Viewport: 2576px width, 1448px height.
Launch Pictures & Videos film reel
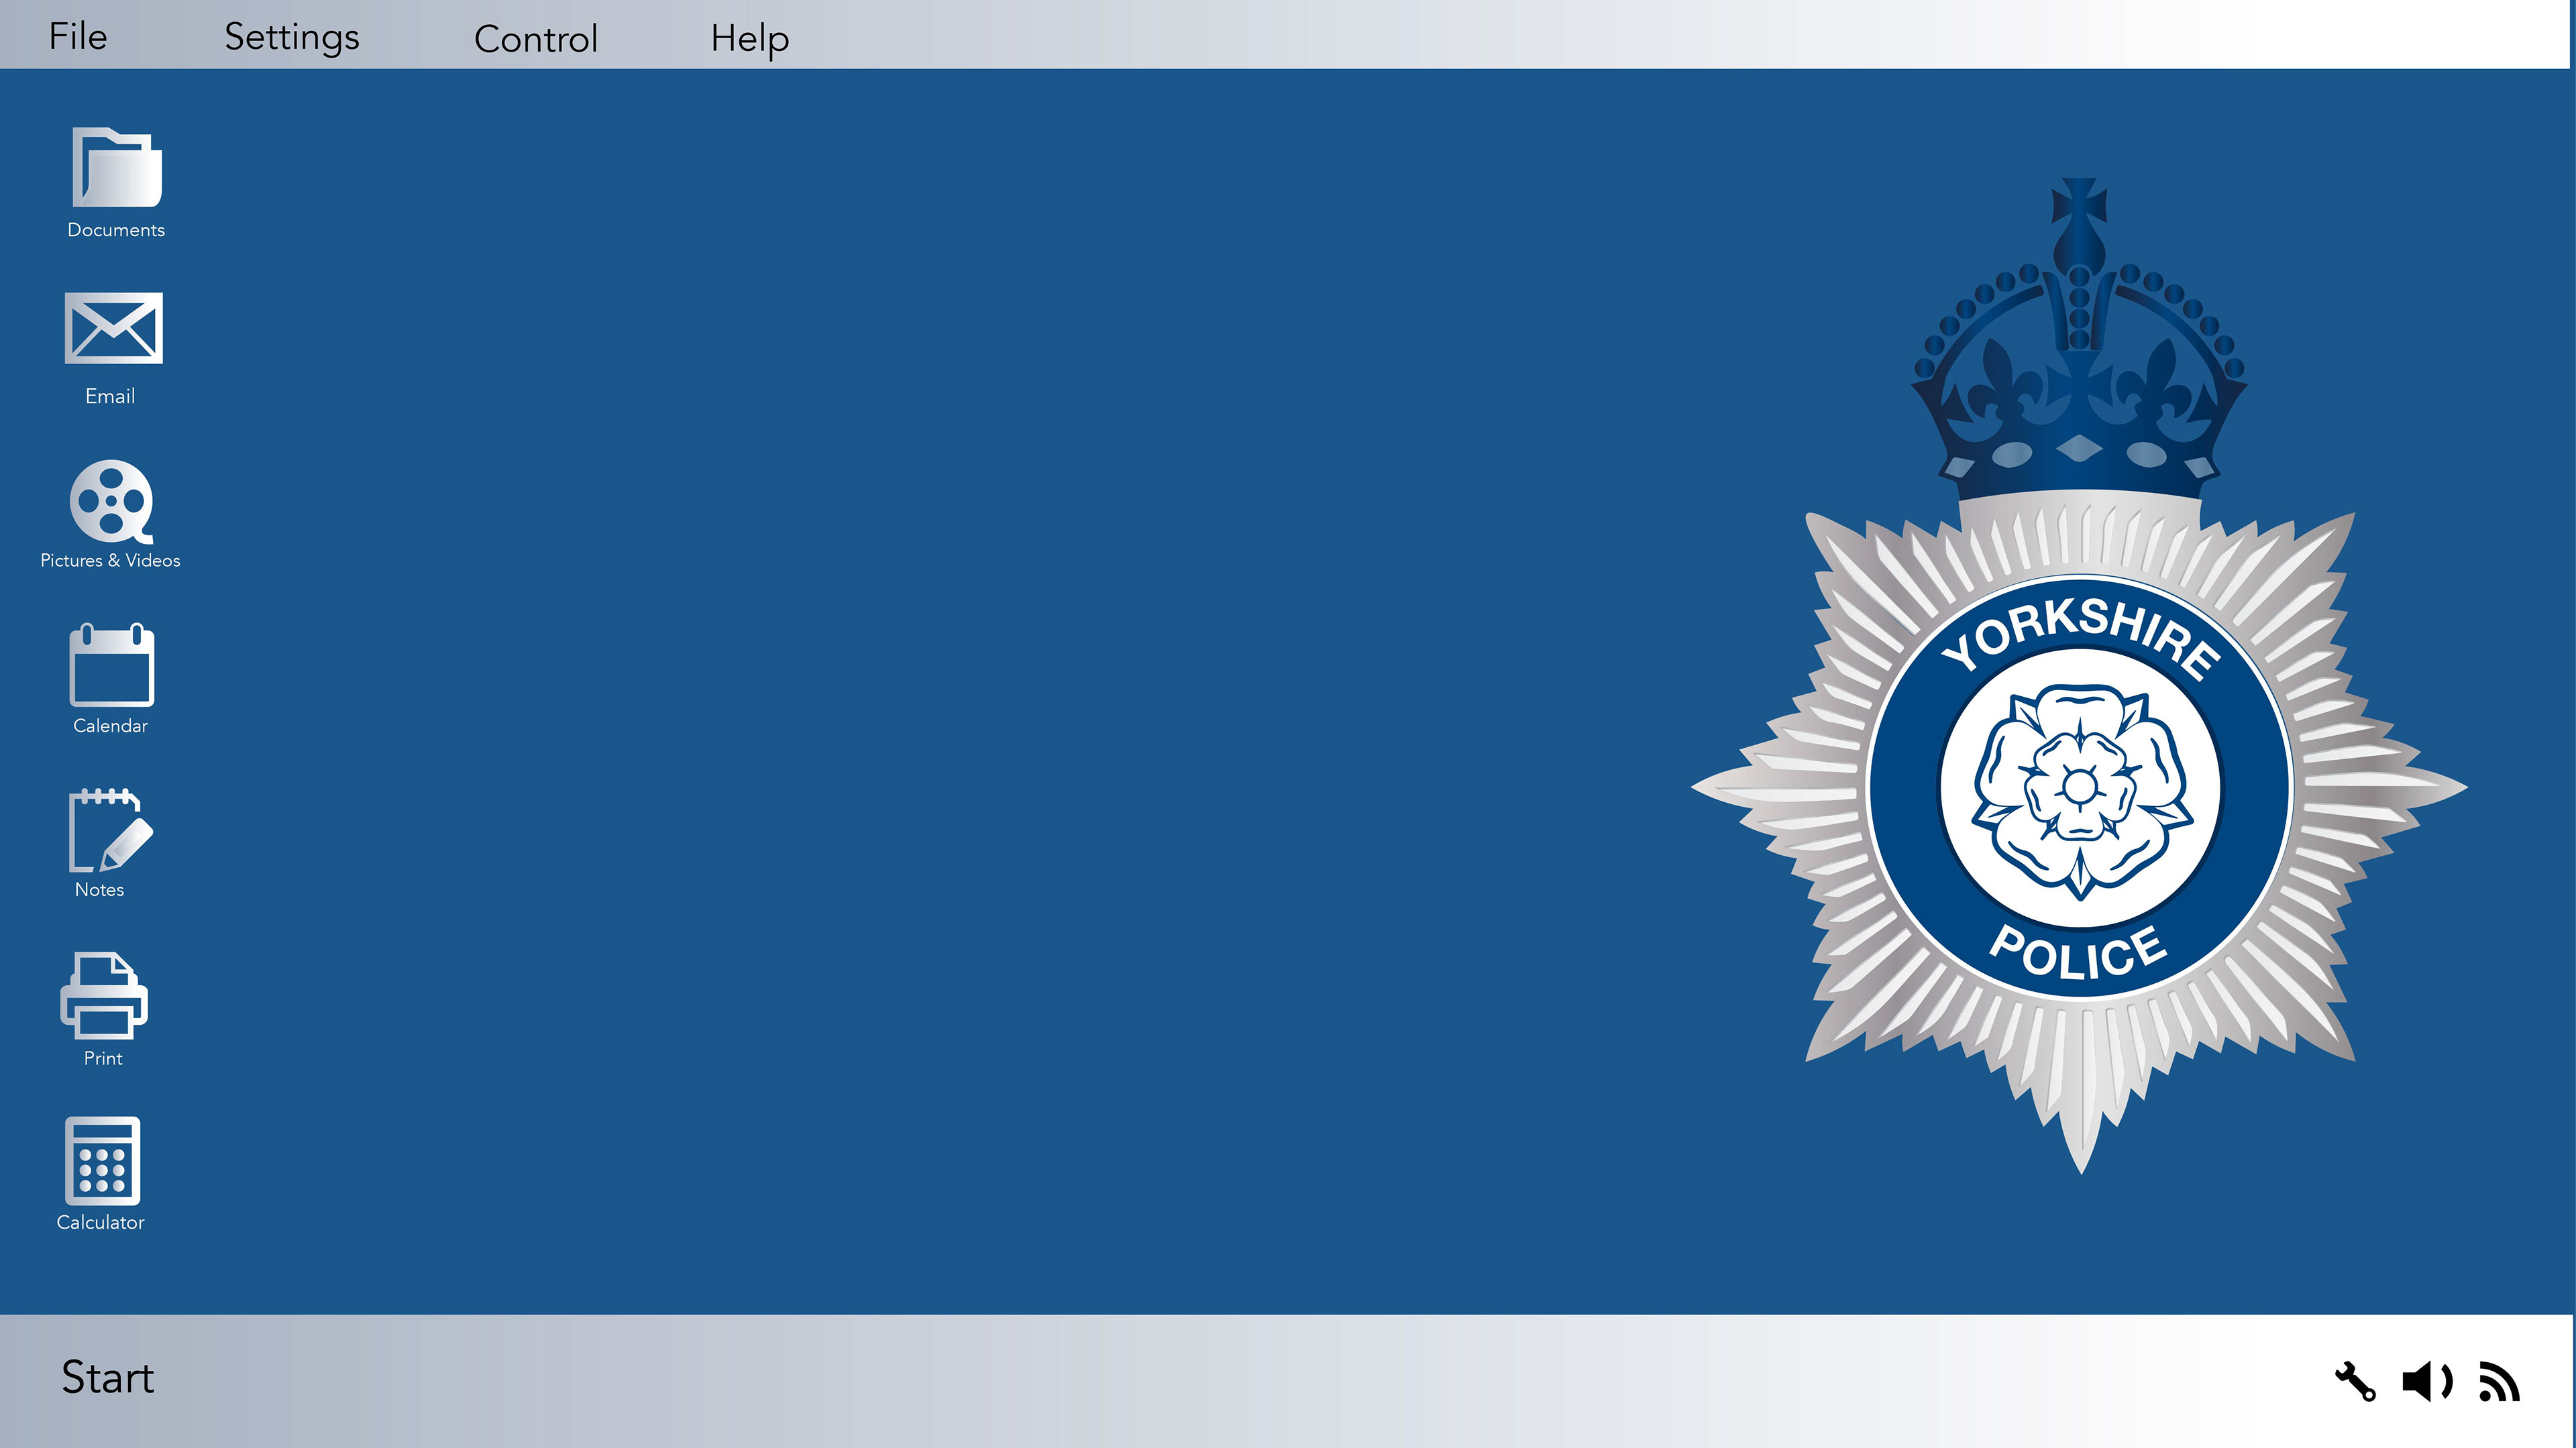tap(111, 500)
